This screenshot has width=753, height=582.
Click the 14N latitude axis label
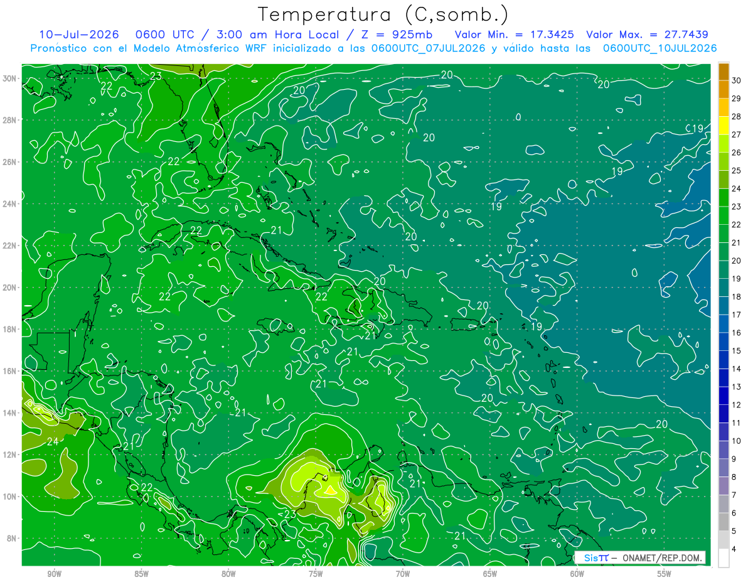point(10,412)
